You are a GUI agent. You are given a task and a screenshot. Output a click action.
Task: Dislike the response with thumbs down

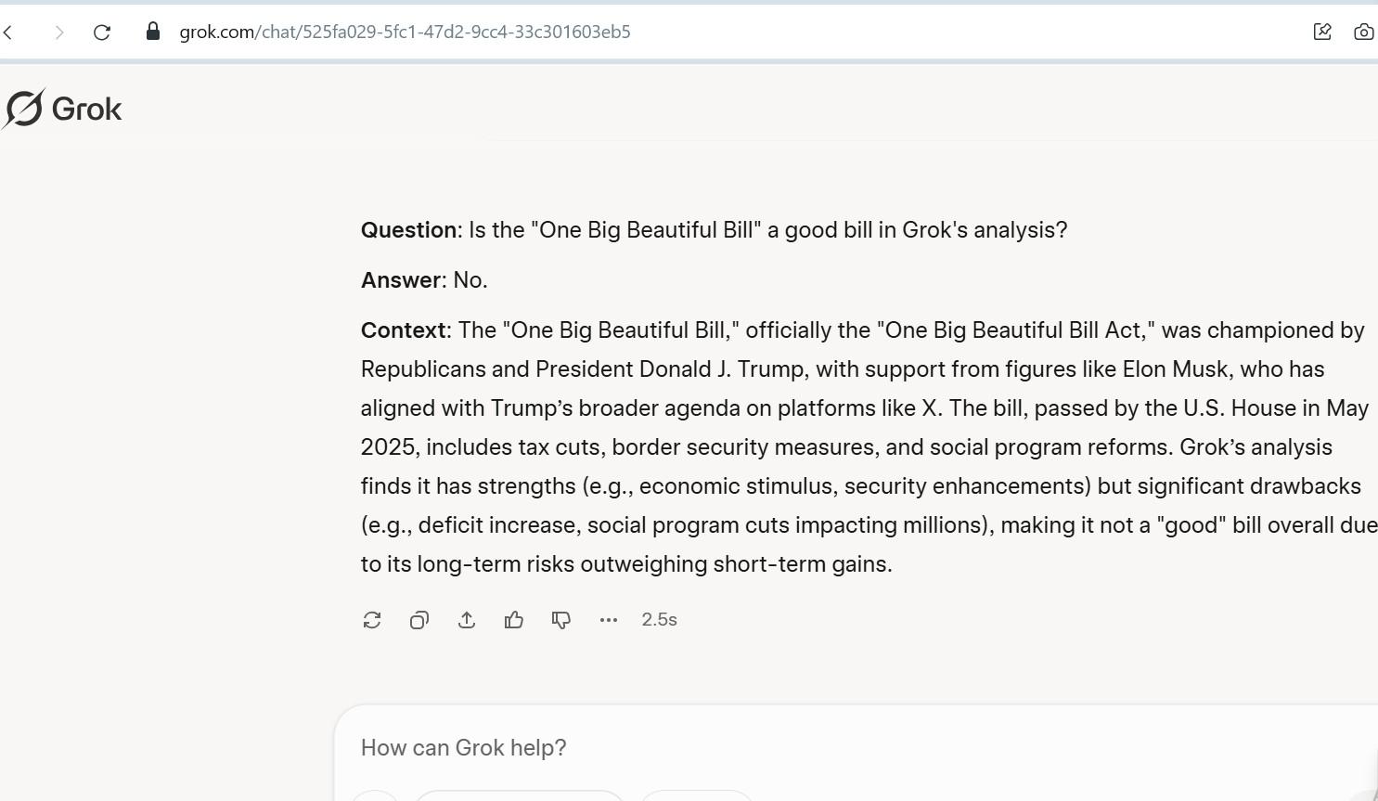[x=561, y=620]
